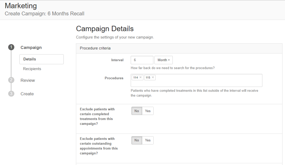The height and width of the screenshot is (165, 285).
Task: Toggle Yes for excluding outstanding appointments
Action: tap(148, 140)
